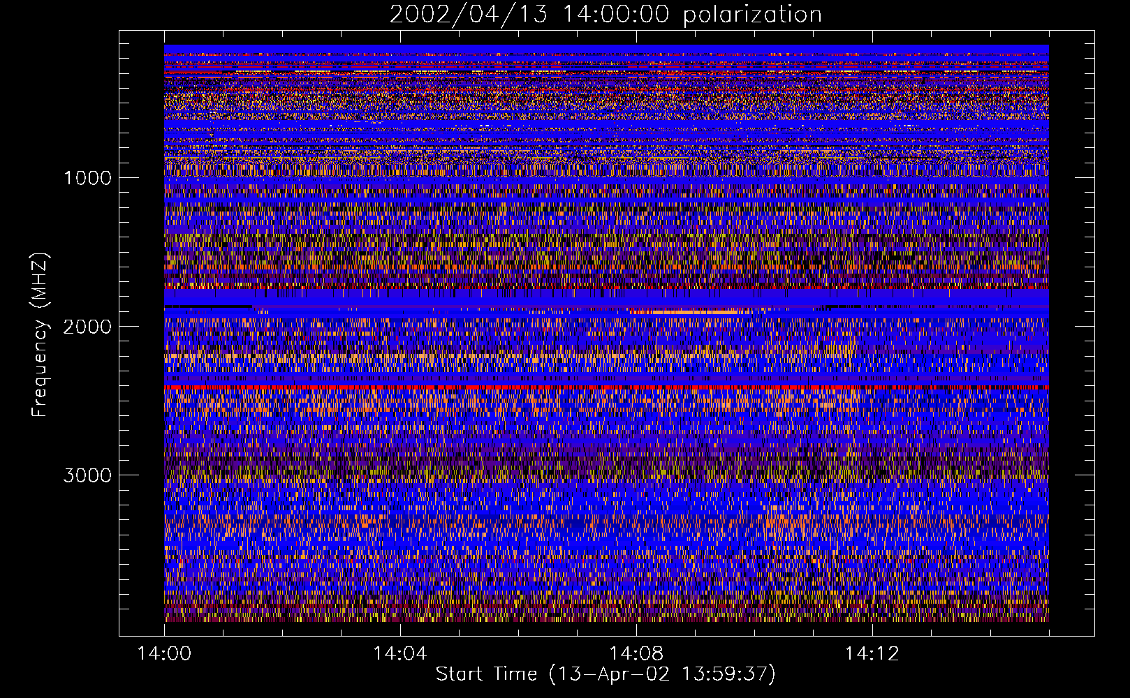Click the 1000 frequency tick label
The width and height of the screenshot is (1130, 698).
87,177
